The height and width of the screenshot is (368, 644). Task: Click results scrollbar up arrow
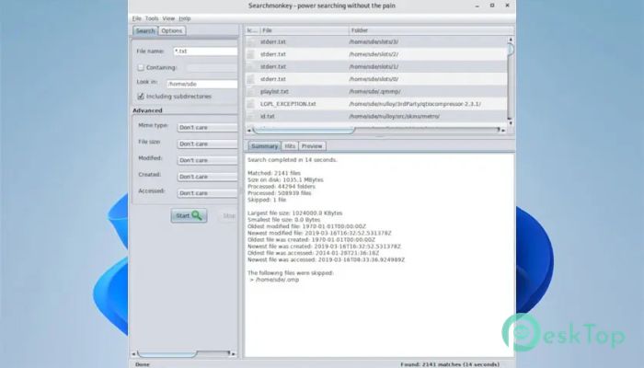point(510,40)
